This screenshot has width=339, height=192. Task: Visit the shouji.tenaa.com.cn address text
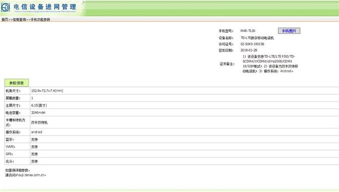30,175
